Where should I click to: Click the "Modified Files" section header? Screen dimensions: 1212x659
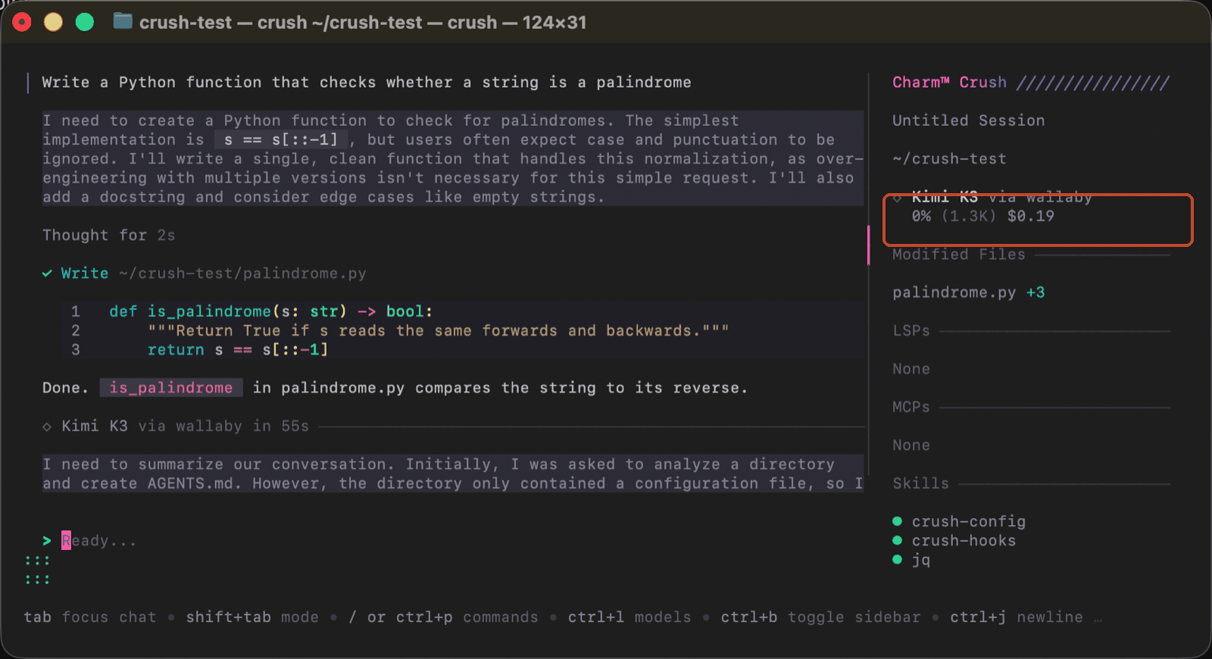tap(958, 255)
